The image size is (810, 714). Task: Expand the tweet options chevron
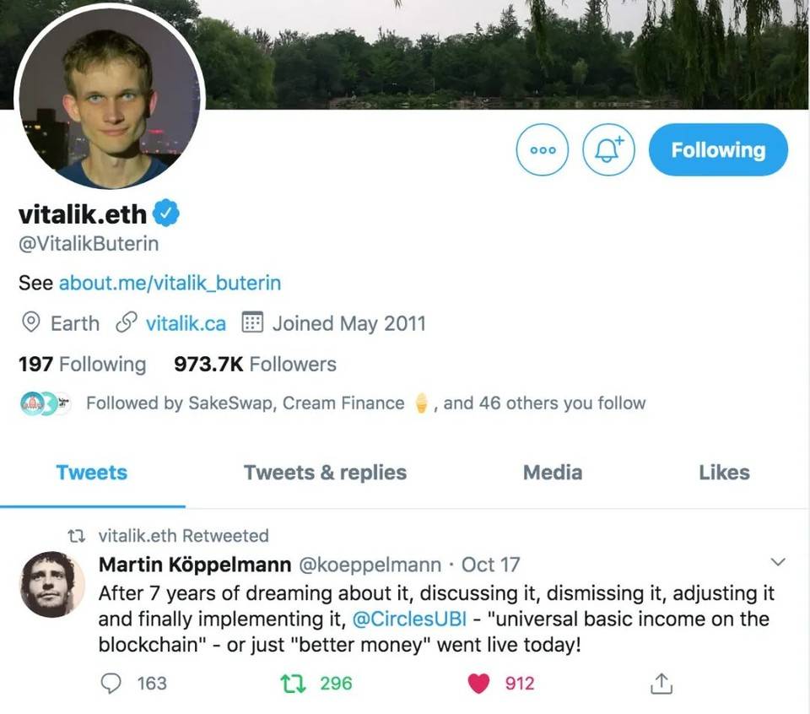point(778,562)
